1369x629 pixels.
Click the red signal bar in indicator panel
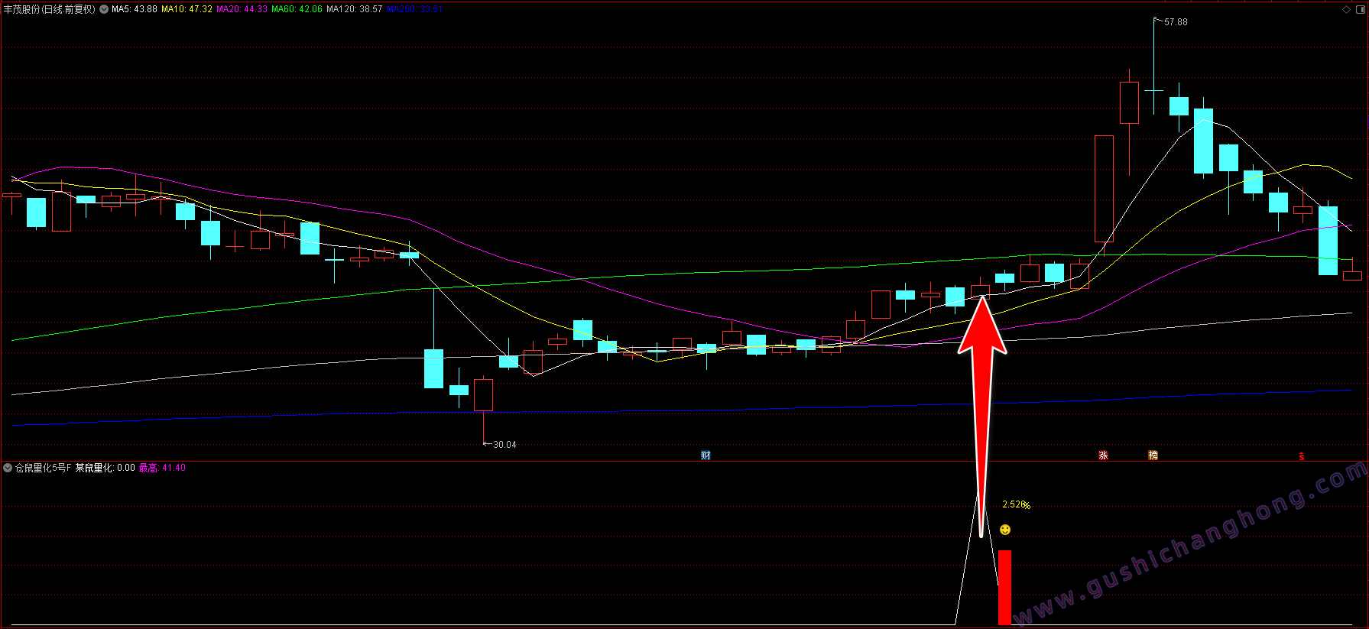1004,588
